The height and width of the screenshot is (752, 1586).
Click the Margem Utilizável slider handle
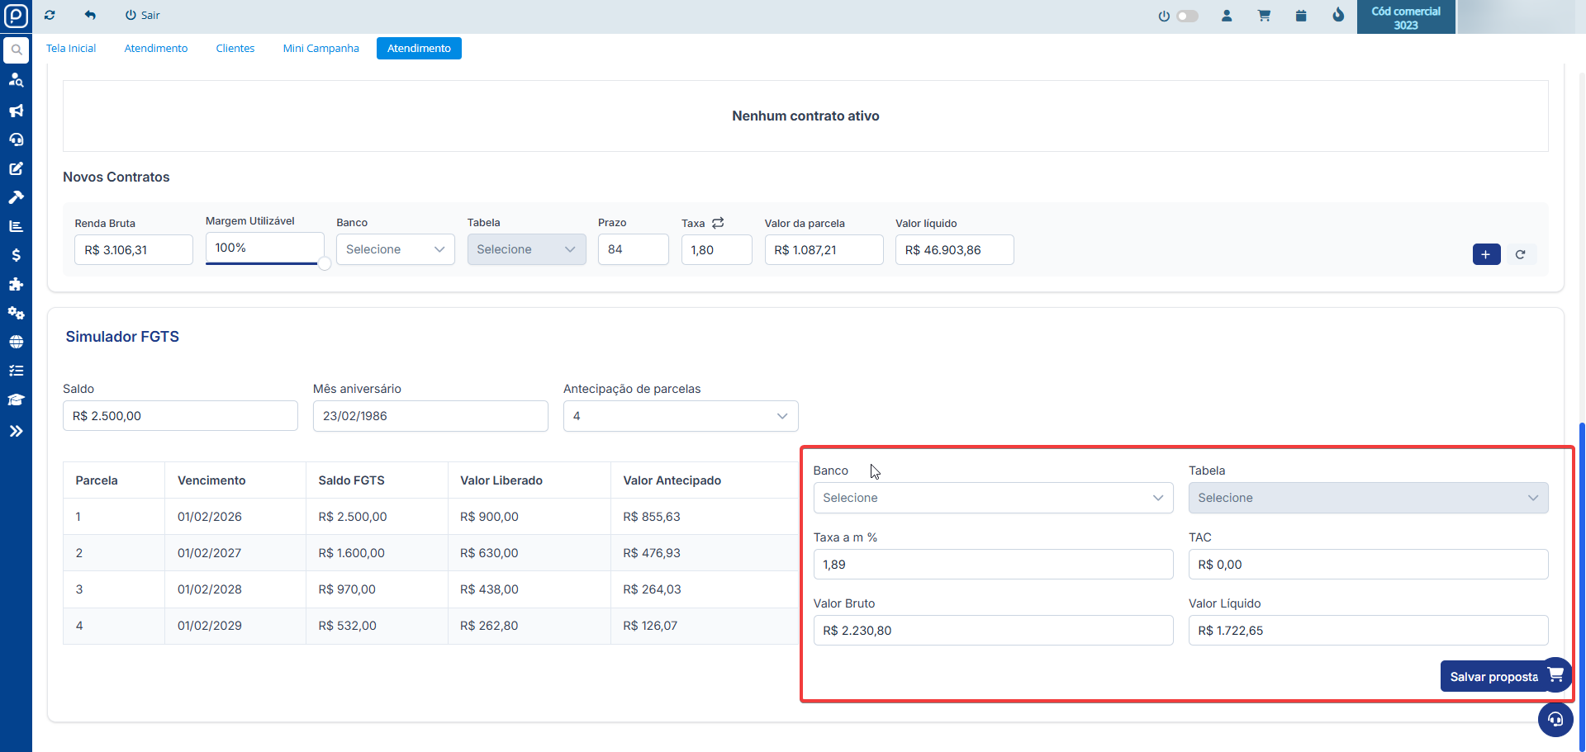click(325, 264)
